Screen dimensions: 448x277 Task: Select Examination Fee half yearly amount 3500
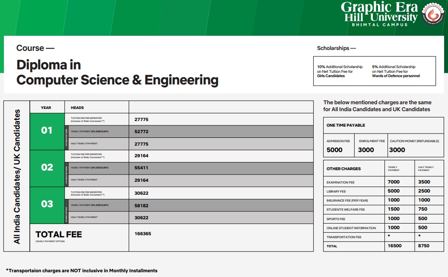click(x=424, y=182)
